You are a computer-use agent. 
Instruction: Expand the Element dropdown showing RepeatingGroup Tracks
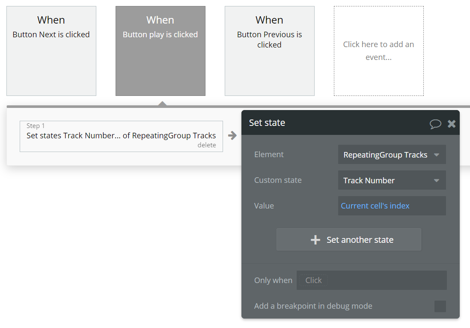tap(392, 155)
